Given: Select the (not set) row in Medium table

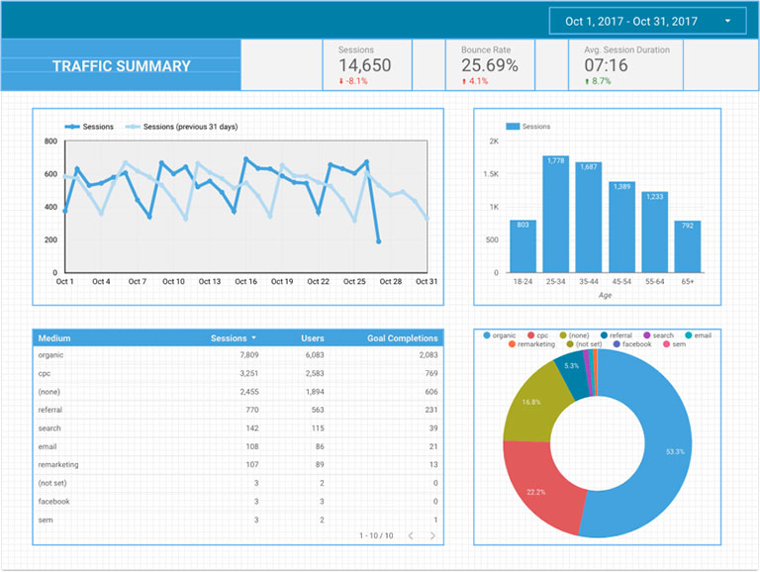Looking at the screenshot, I should coord(237,483).
